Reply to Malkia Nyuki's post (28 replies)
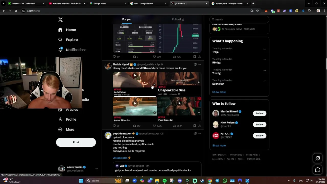Image resolution: width=327 pixels, height=184 pixels. pyautogui.click(x=116, y=126)
